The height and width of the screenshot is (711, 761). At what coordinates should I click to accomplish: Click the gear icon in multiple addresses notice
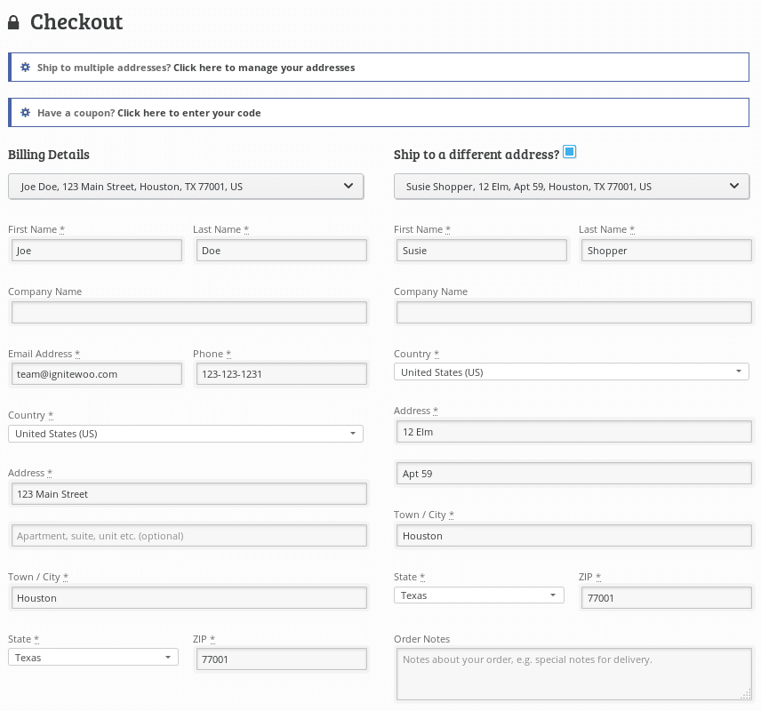(x=25, y=67)
